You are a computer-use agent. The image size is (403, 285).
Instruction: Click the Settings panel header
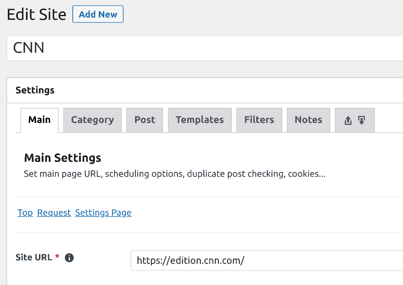click(205, 90)
